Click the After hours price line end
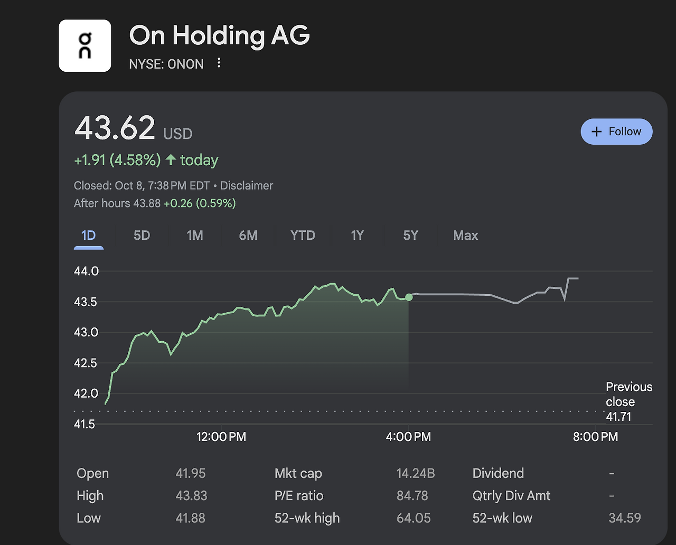 [x=577, y=278]
